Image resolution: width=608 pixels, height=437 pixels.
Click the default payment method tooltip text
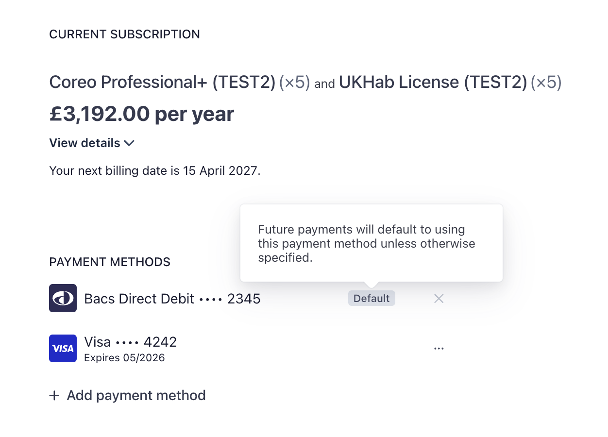(366, 243)
